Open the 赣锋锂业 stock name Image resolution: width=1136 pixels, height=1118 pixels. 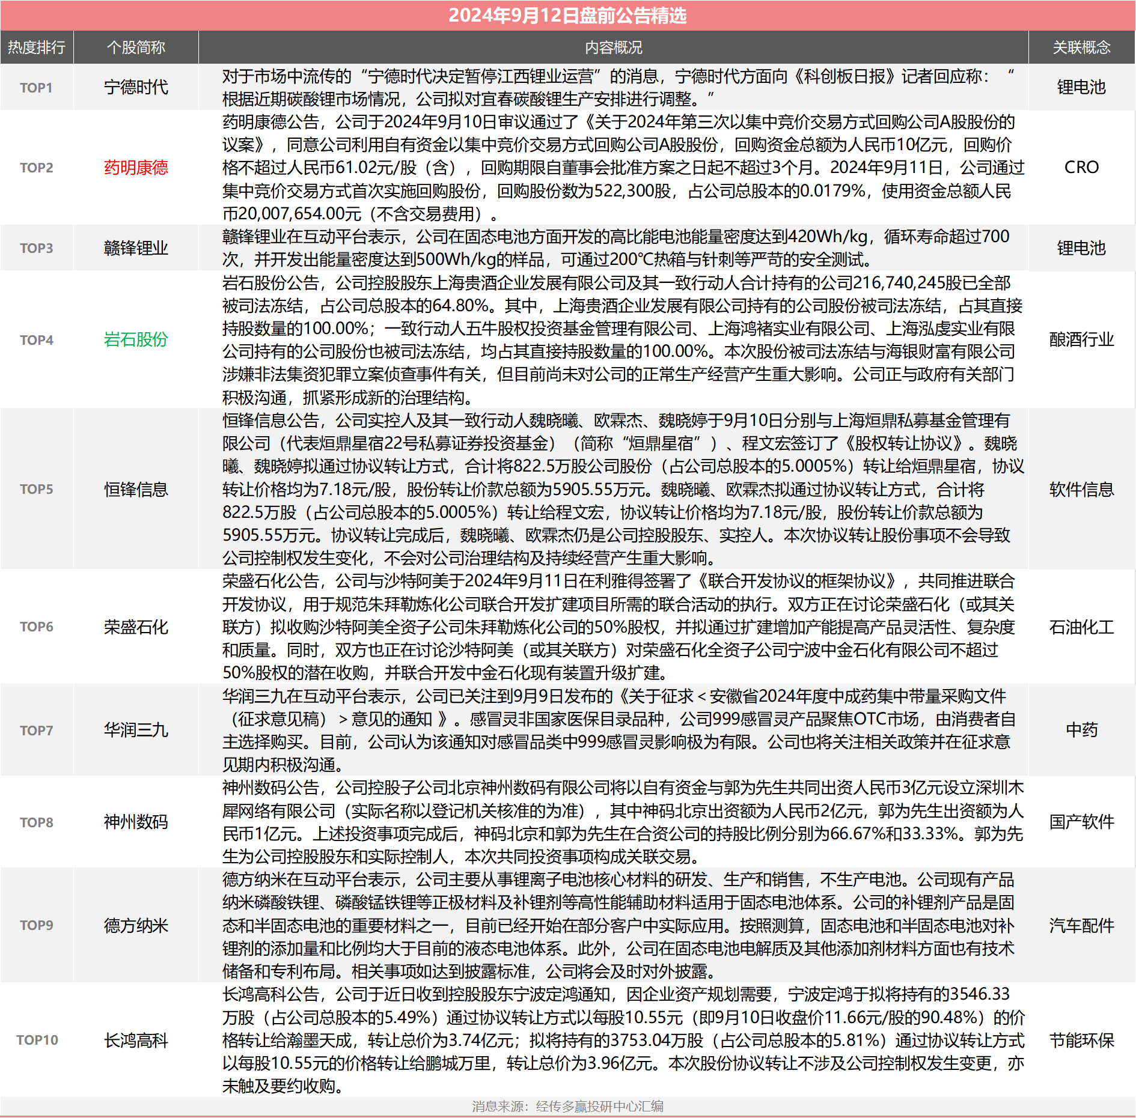136,248
